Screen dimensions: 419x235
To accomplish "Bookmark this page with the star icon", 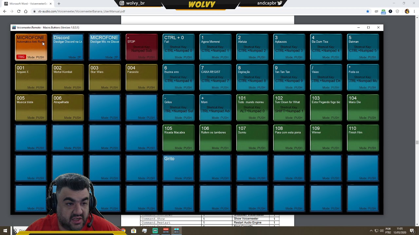I will [x=368, y=11].
